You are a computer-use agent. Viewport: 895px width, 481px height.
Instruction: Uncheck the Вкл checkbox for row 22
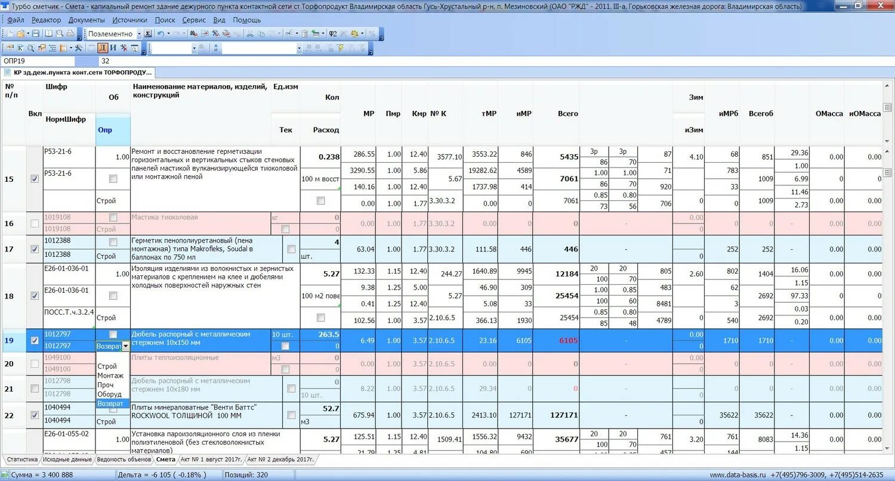click(x=35, y=415)
